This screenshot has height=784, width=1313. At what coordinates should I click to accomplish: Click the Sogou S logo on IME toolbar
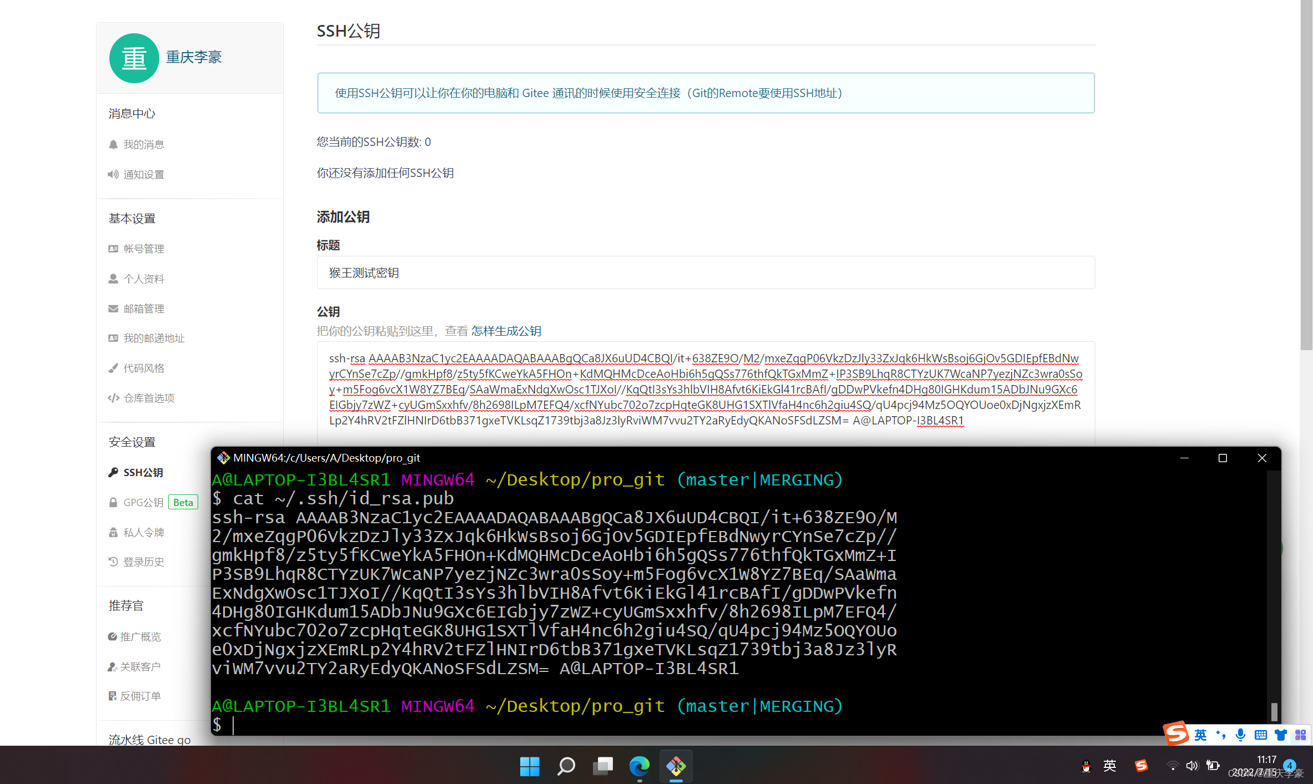[x=1176, y=734]
